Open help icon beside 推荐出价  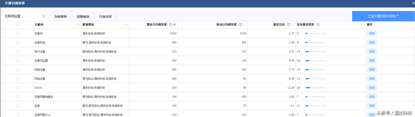point(289,24)
